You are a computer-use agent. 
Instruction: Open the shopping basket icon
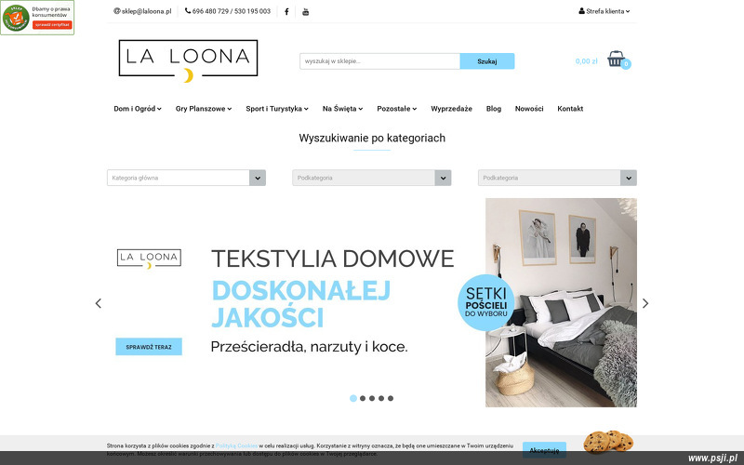coord(617,59)
